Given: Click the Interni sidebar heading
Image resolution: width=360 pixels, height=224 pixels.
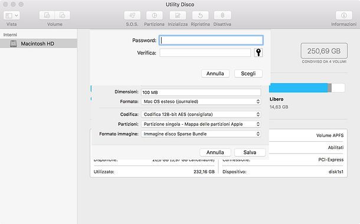Looking at the screenshot, I should [10, 35].
